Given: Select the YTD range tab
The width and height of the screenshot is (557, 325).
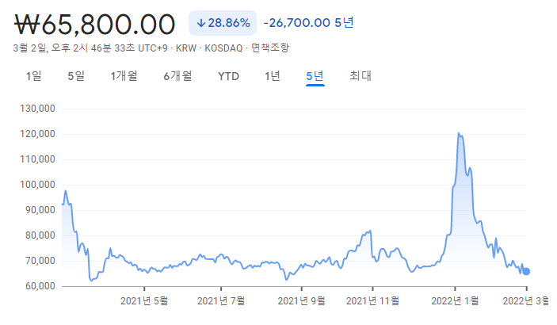Looking at the screenshot, I should pyautogui.click(x=228, y=76).
